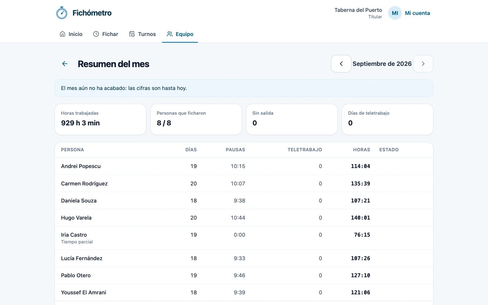The height and width of the screenshot is (305, 488).
Task: Click the Sin salida summary card
Action: (292, 119)
